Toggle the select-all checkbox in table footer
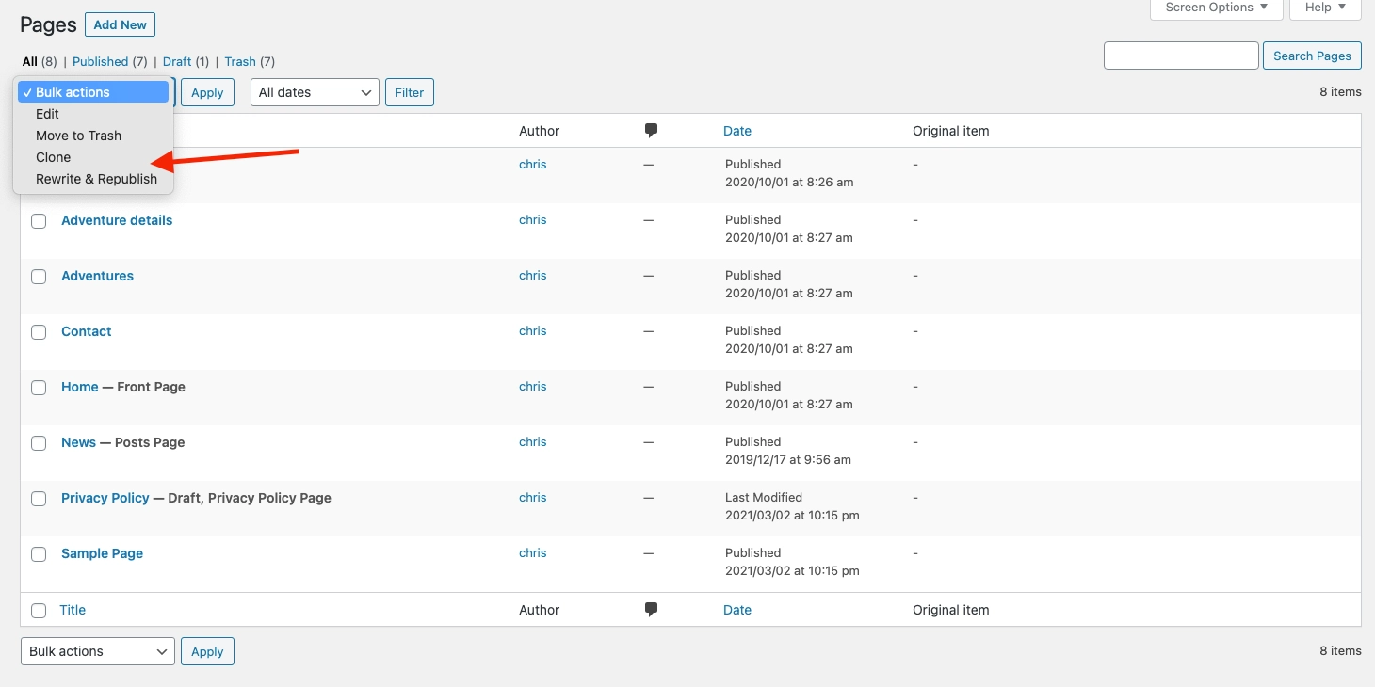 pyautogui.click(x=39, y=611)
